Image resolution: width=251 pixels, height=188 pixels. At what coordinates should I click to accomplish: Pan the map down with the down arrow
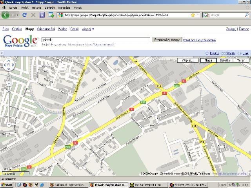click(9, 69)
